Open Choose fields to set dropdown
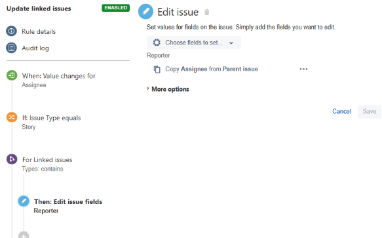 point(194,42)
